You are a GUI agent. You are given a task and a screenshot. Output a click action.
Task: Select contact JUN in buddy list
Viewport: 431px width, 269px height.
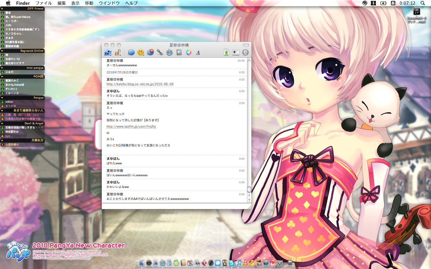click(8, 25)
